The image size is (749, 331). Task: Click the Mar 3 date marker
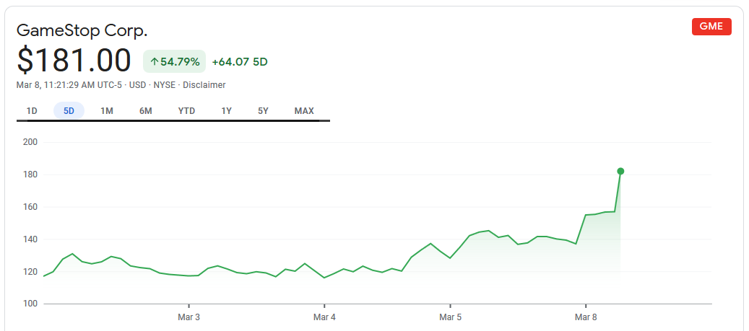189,317
